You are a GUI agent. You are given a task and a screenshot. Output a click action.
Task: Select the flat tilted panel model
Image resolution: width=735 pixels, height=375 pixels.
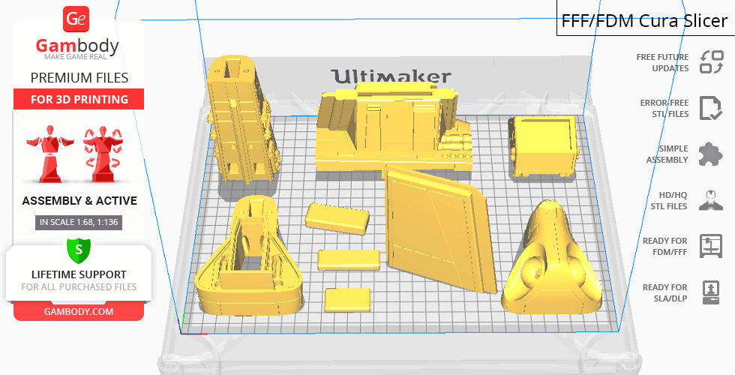pyautogui.click(x=439, y=229)
